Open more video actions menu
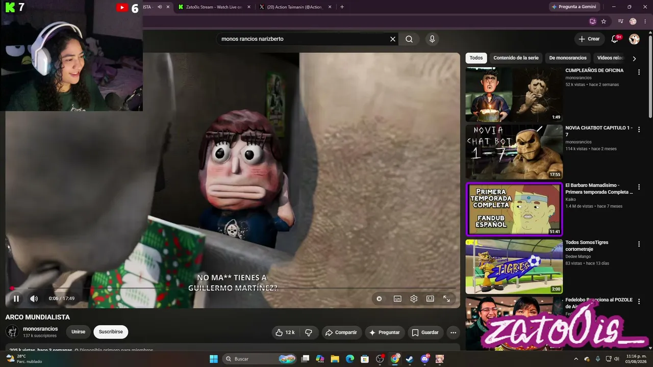 click(x=453, y=332)
